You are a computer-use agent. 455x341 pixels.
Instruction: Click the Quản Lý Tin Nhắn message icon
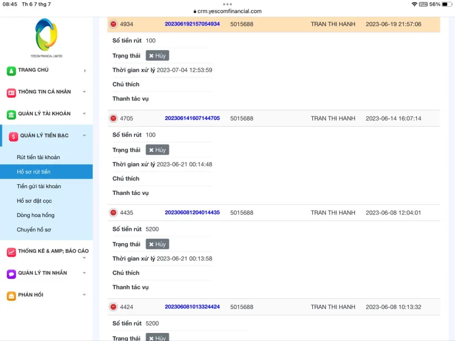(x=11, y=274)
